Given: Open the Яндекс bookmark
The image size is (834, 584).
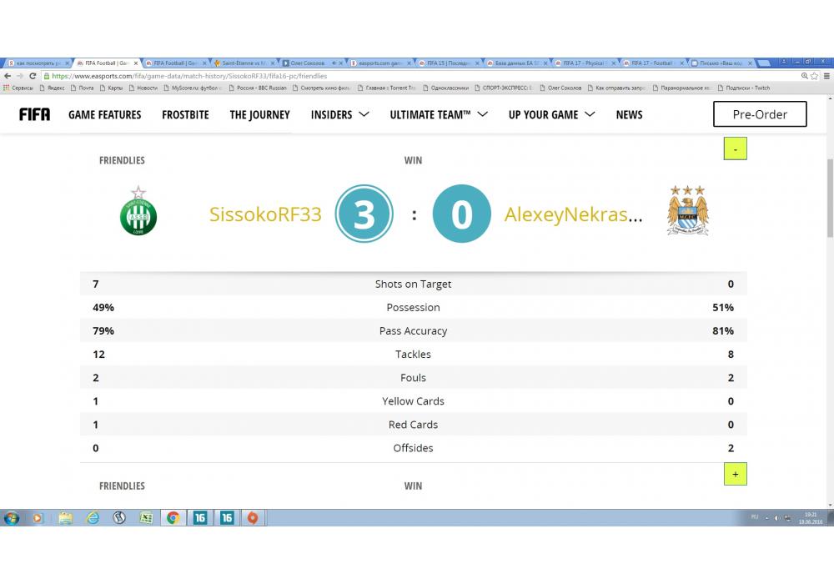Looking at the screenshot, I should point(52,88).
